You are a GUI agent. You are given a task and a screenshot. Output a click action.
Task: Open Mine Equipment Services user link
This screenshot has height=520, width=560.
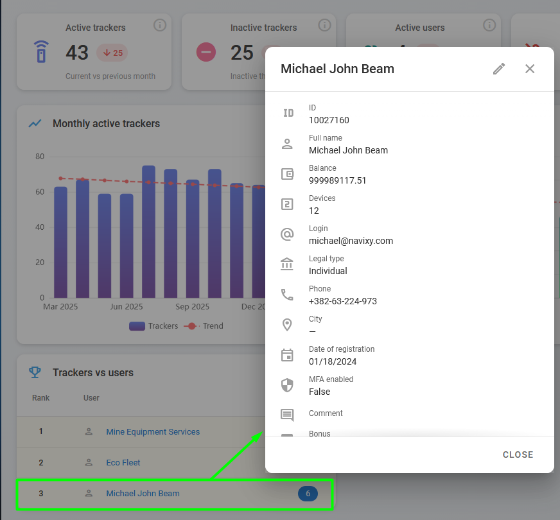153,431
